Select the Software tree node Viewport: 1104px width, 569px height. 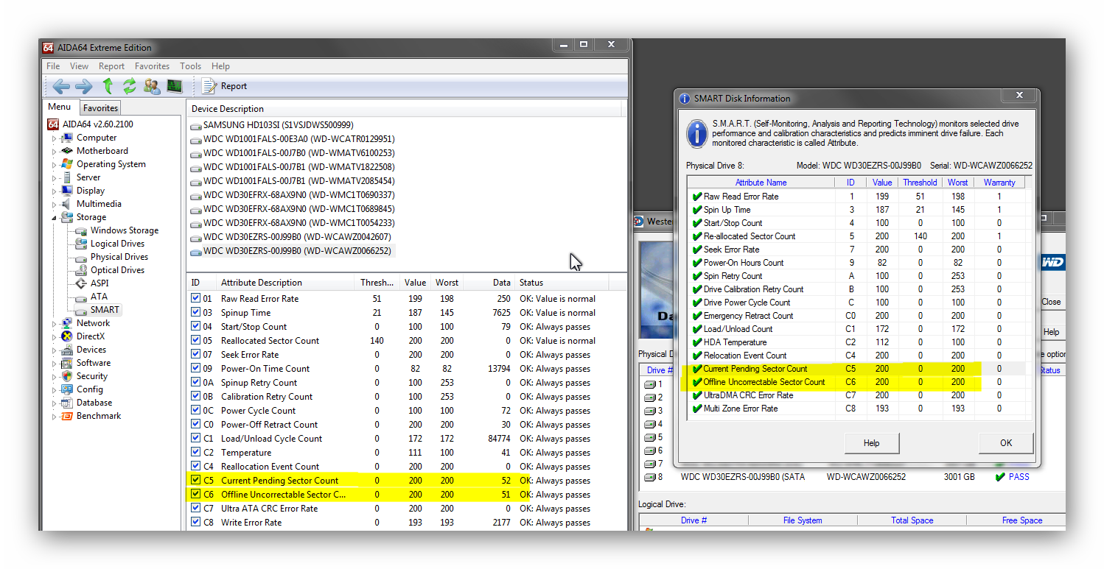tap(94, 363)
